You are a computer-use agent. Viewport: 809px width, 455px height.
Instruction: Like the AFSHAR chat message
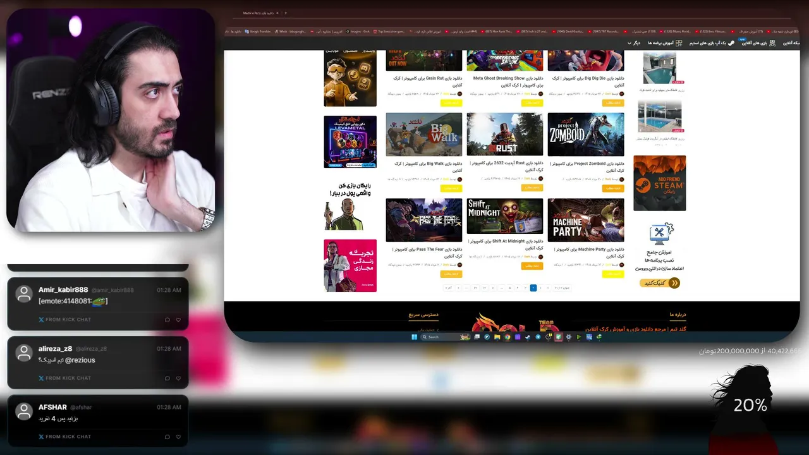tap(178, 437)
